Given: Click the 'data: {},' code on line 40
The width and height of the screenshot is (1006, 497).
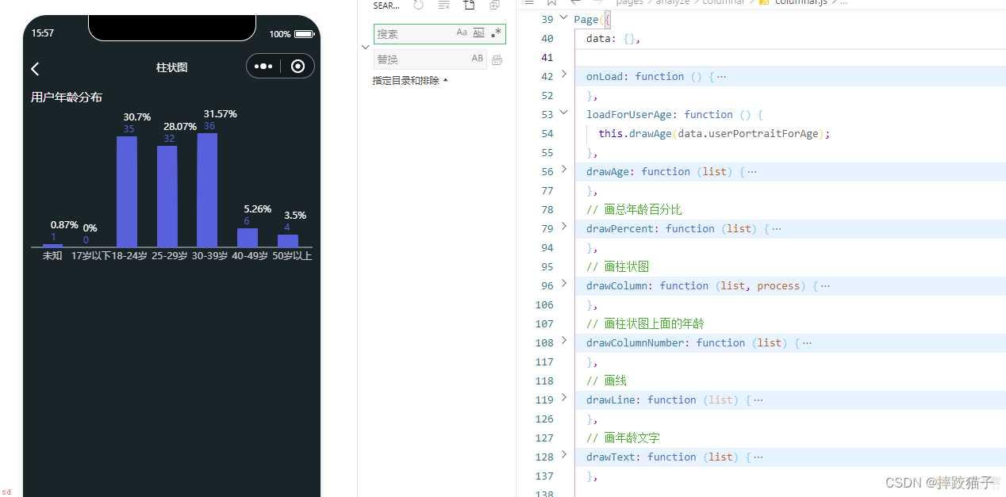Looking at the screenshot, I should coord(613,39).
